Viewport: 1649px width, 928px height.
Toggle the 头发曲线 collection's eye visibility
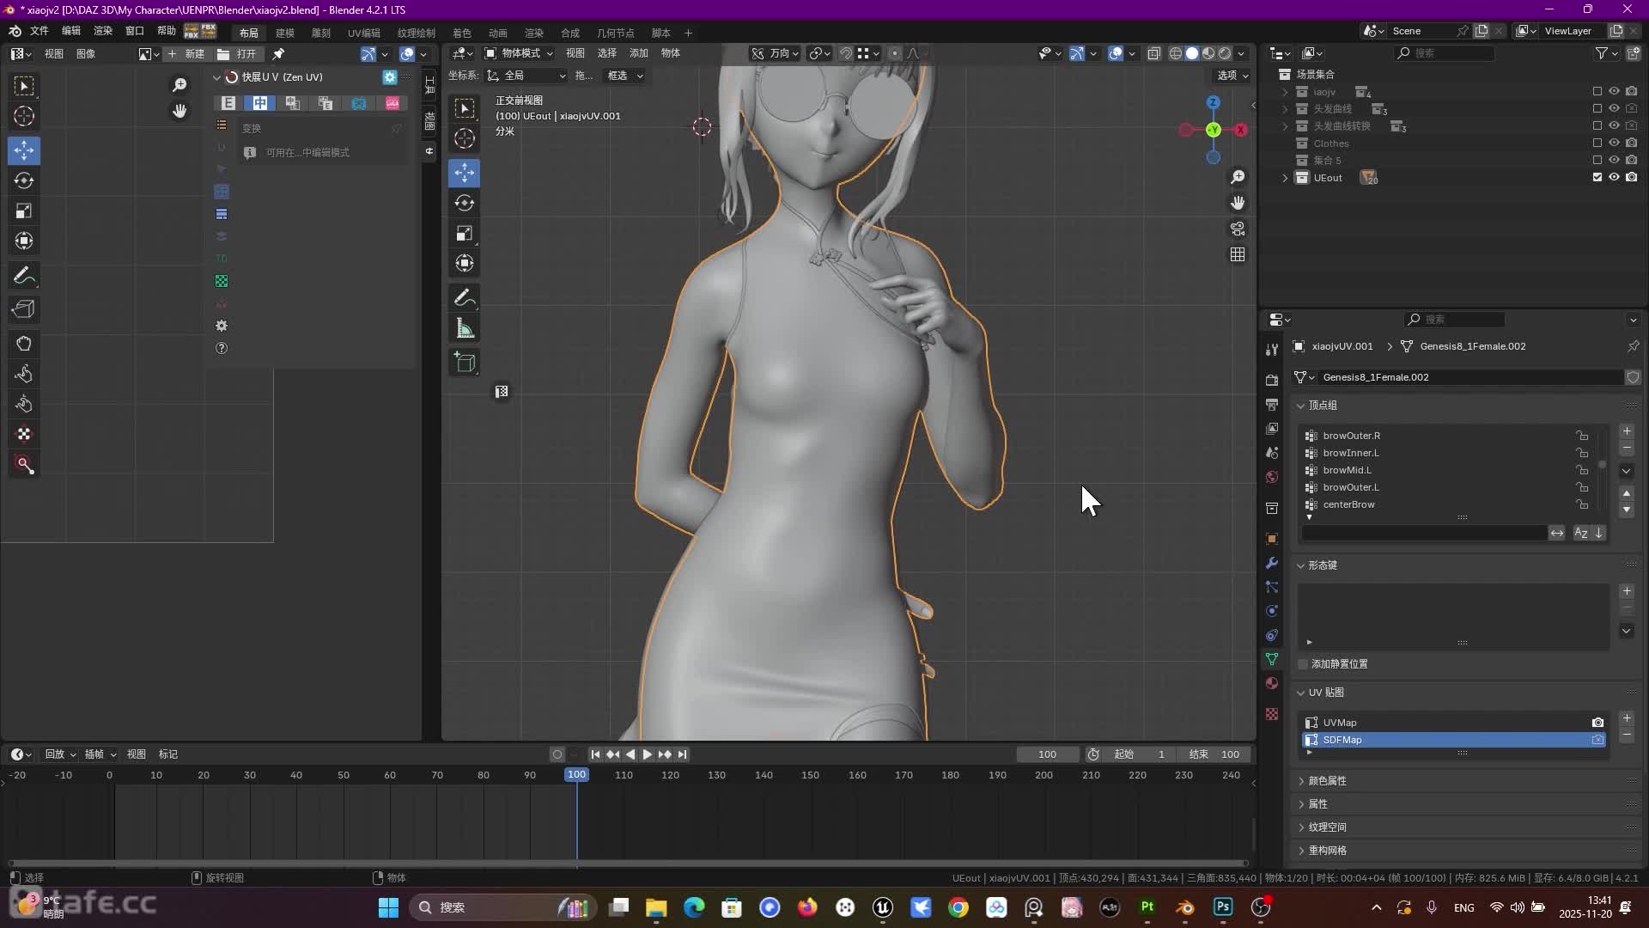pyautogui.click(x=1615, y=108)
